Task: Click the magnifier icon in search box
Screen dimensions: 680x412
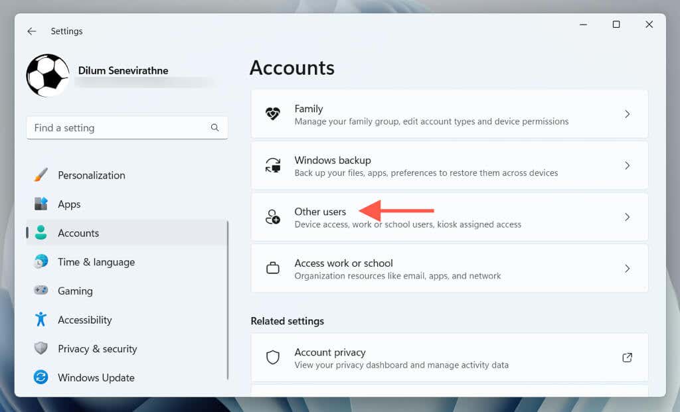Action: point(214,127)
